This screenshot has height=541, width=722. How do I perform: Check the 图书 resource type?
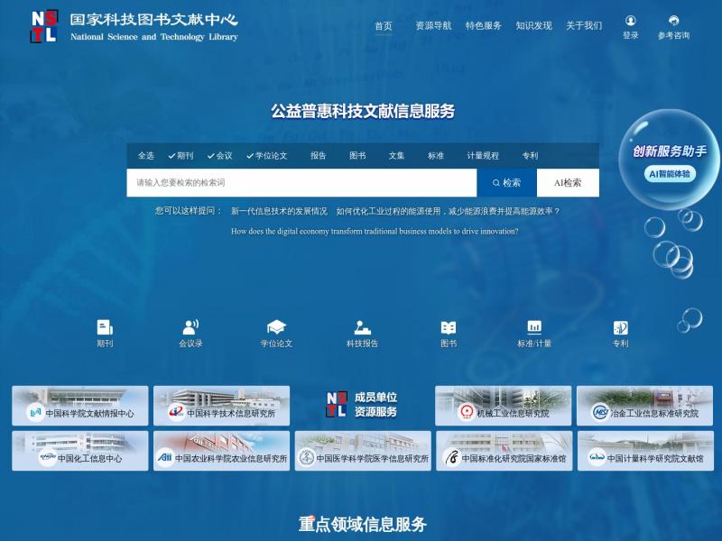point(357,155)
